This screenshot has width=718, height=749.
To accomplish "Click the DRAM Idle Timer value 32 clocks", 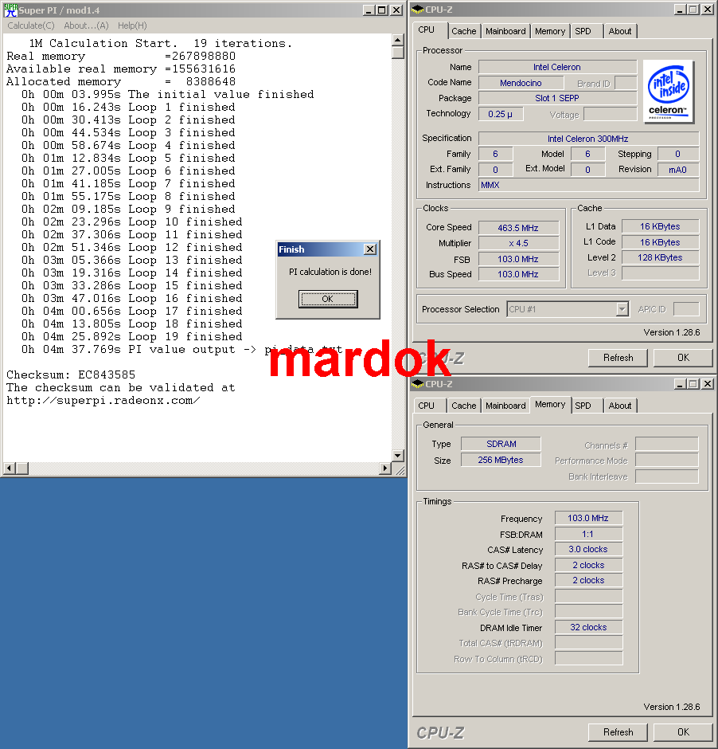I will (x=588, y=627).
